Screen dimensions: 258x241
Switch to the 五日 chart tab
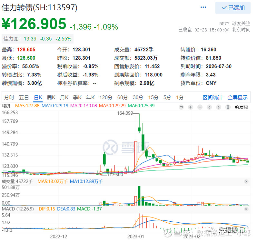pos(24,98)
